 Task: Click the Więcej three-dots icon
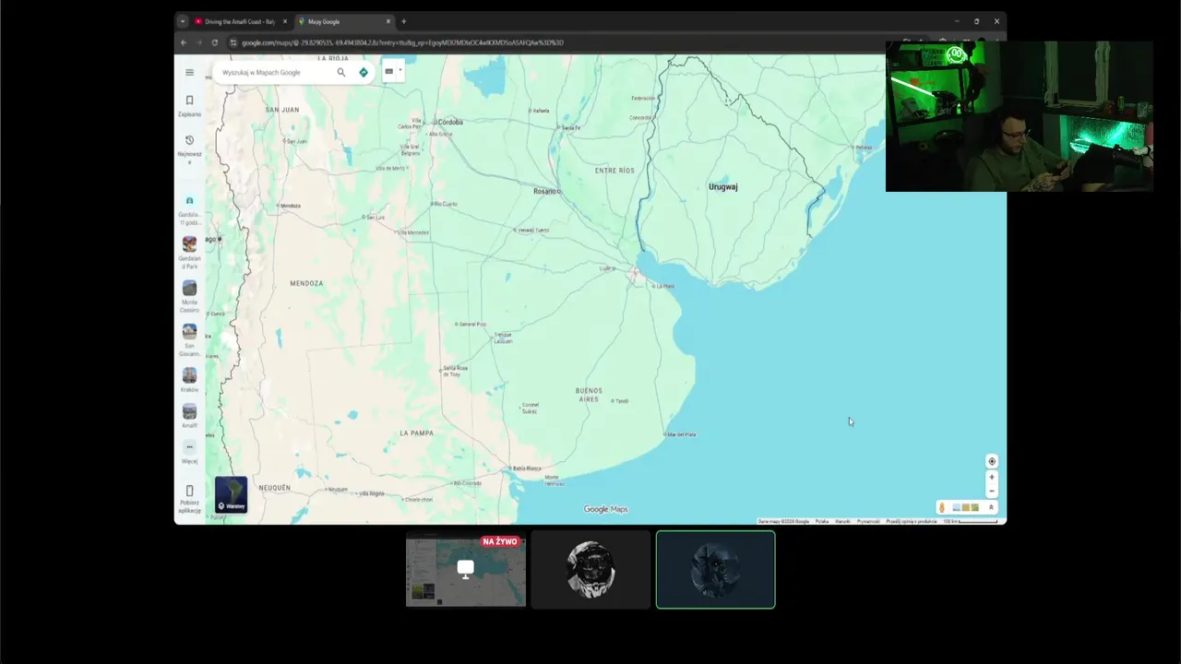pos(189,447)
